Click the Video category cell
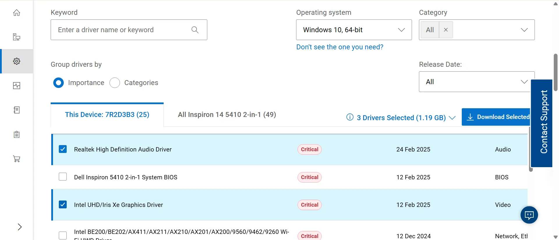 pos(503,205)
